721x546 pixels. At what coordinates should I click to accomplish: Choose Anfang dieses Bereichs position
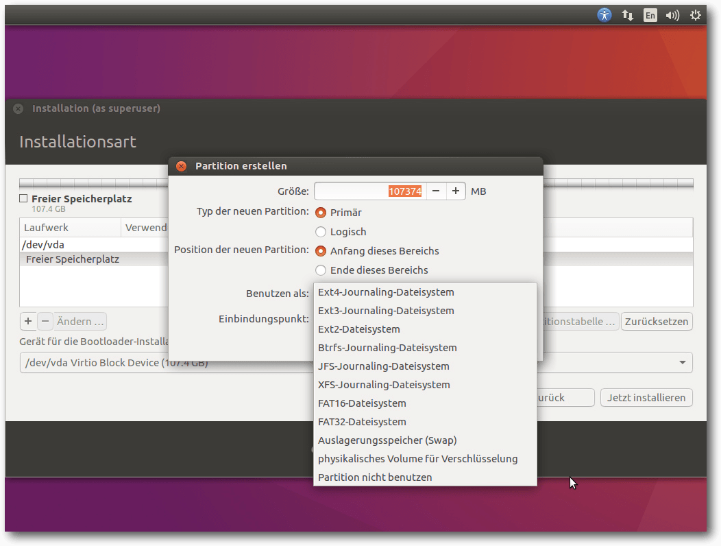(x=321, y=251)
